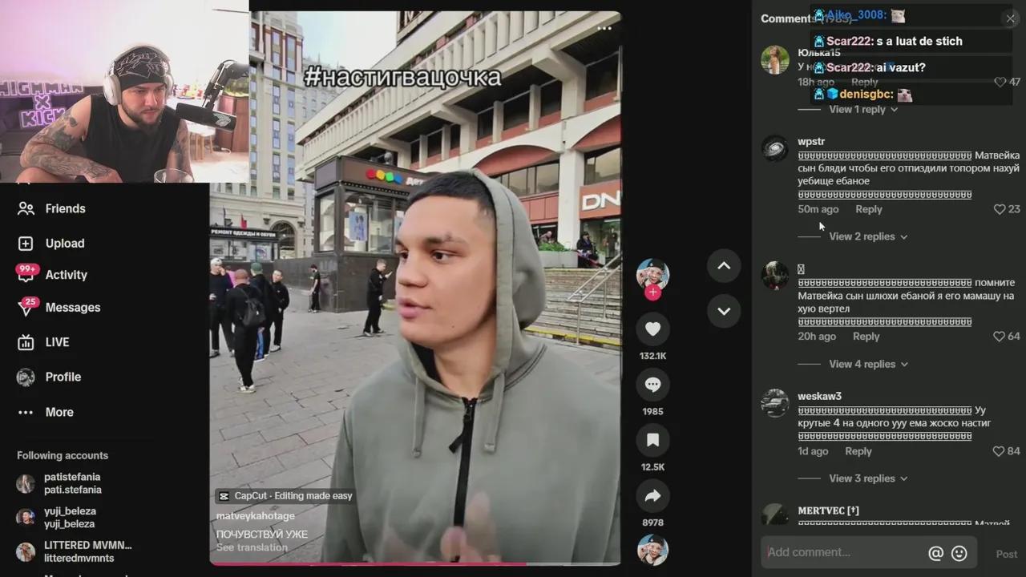Viewport: 1026px width, 577px height.
Task: Share the video with arrow icon
Action: pos(652,496)
